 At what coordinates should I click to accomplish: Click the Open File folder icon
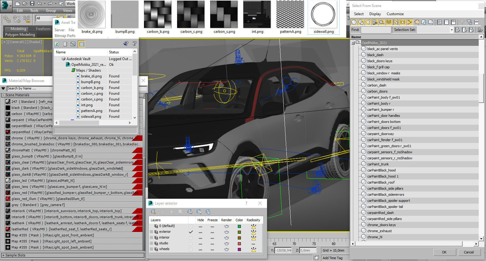point(25,4)
